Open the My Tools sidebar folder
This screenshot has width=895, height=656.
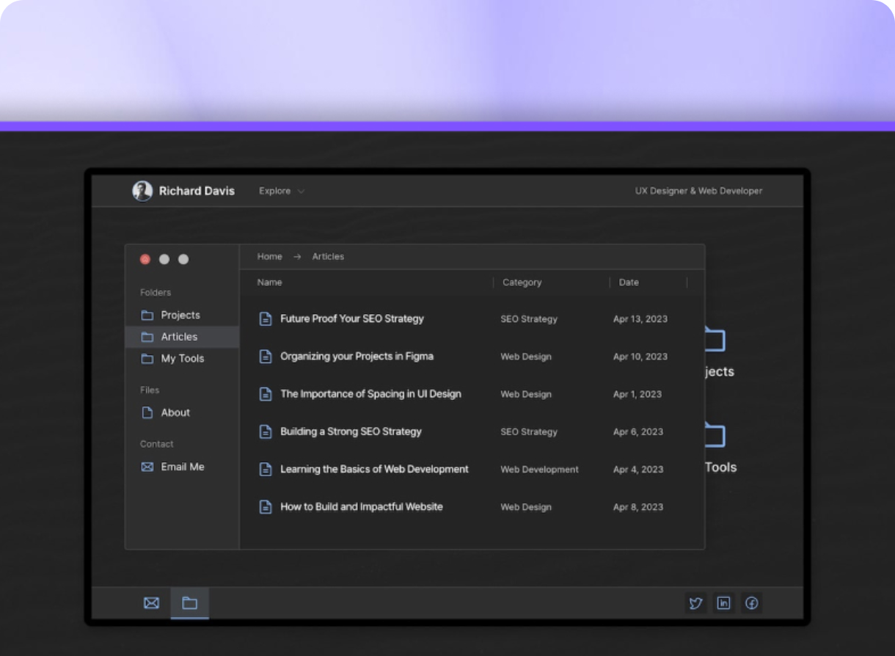click(182, 359)
